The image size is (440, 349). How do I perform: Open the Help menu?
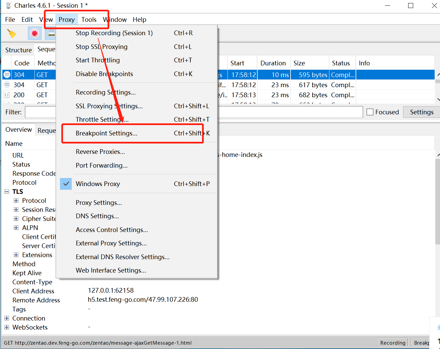[x=139, y=19]
